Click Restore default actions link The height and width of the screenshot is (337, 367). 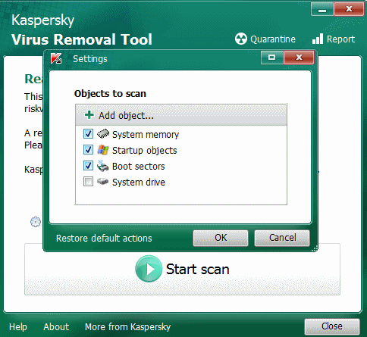tap(104, 239)
